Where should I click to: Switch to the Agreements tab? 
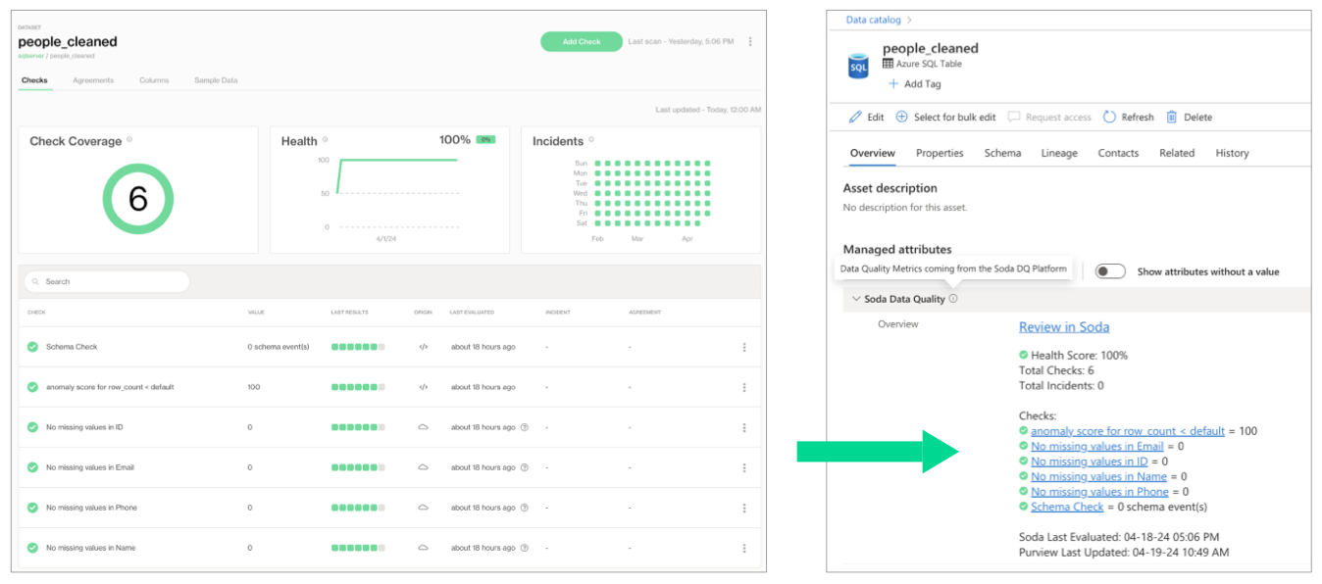[93, 80]
